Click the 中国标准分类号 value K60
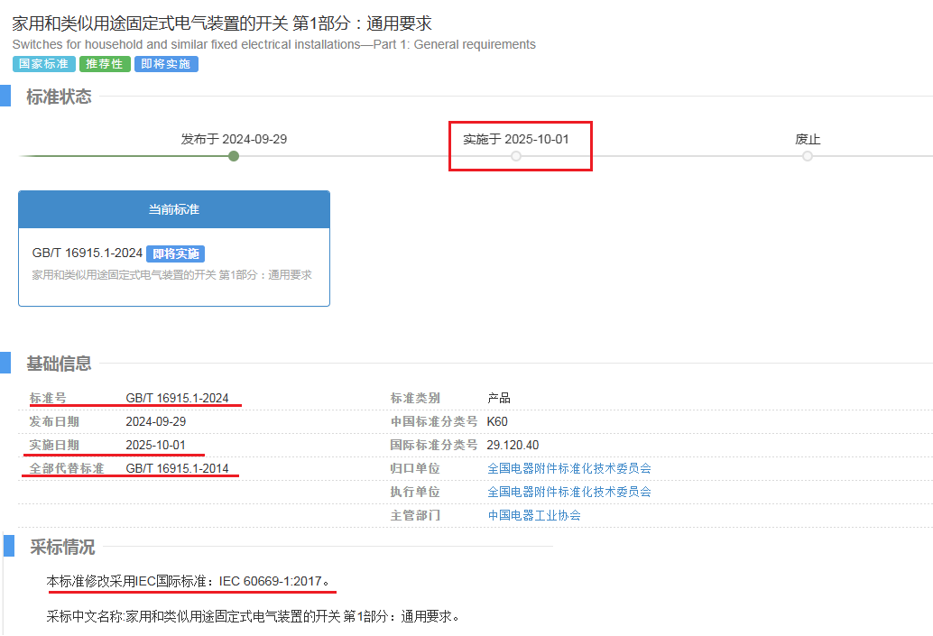The width and height of the screenshot is (933, 636). (x=497, y=421)
